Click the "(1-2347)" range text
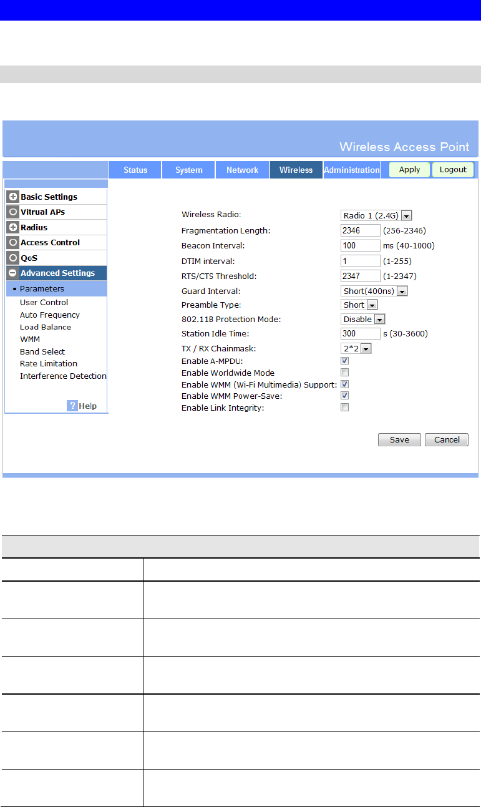 [400, 276]
